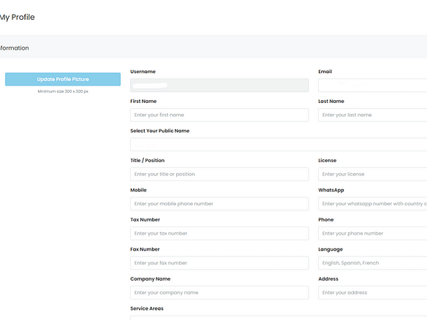Click the Fax Number input
Viewport: 427px width, 320px height.
219,263
